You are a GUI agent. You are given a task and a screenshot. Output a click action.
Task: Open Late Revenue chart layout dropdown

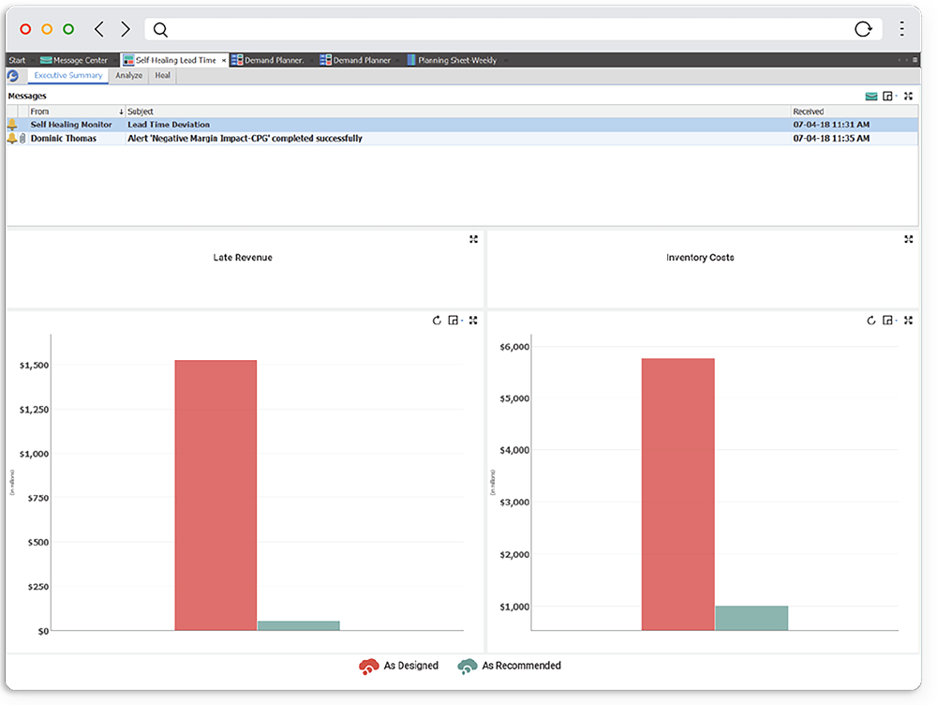454,321
